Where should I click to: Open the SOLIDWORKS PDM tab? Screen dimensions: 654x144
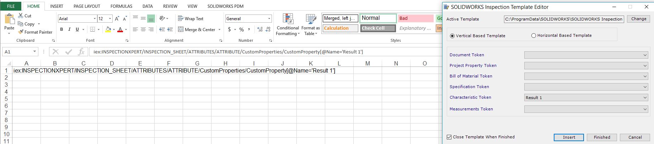click(225, 6)
